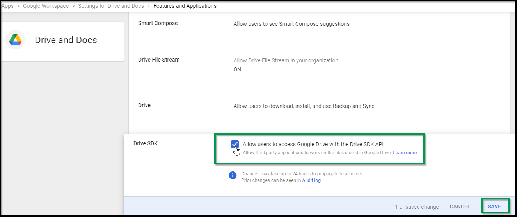Screen dimensions: 517x217
Task: Open the Audit log link
Action: coord(311,180)
